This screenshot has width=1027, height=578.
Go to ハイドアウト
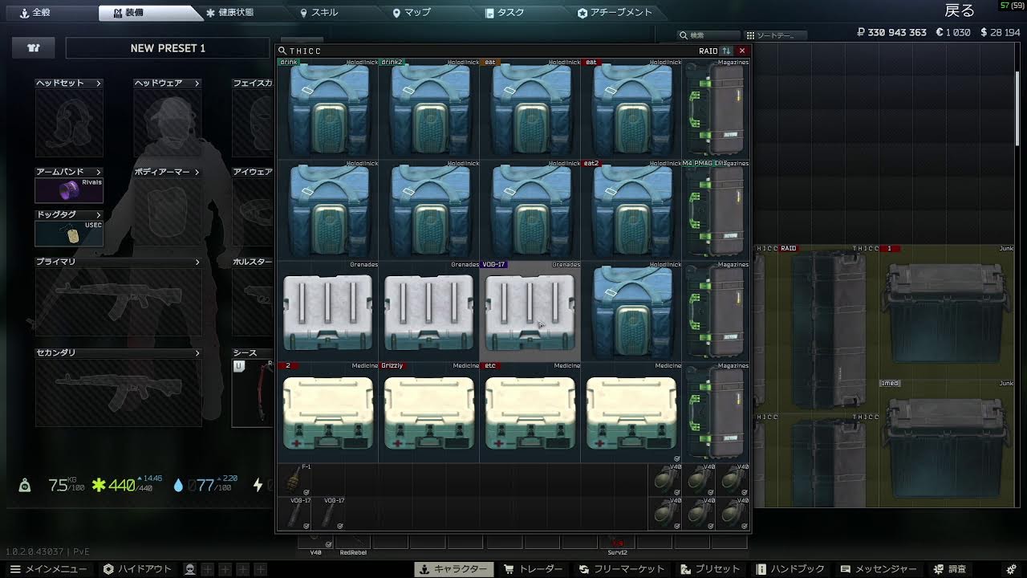pyautogui.click(x=137, y=569)
